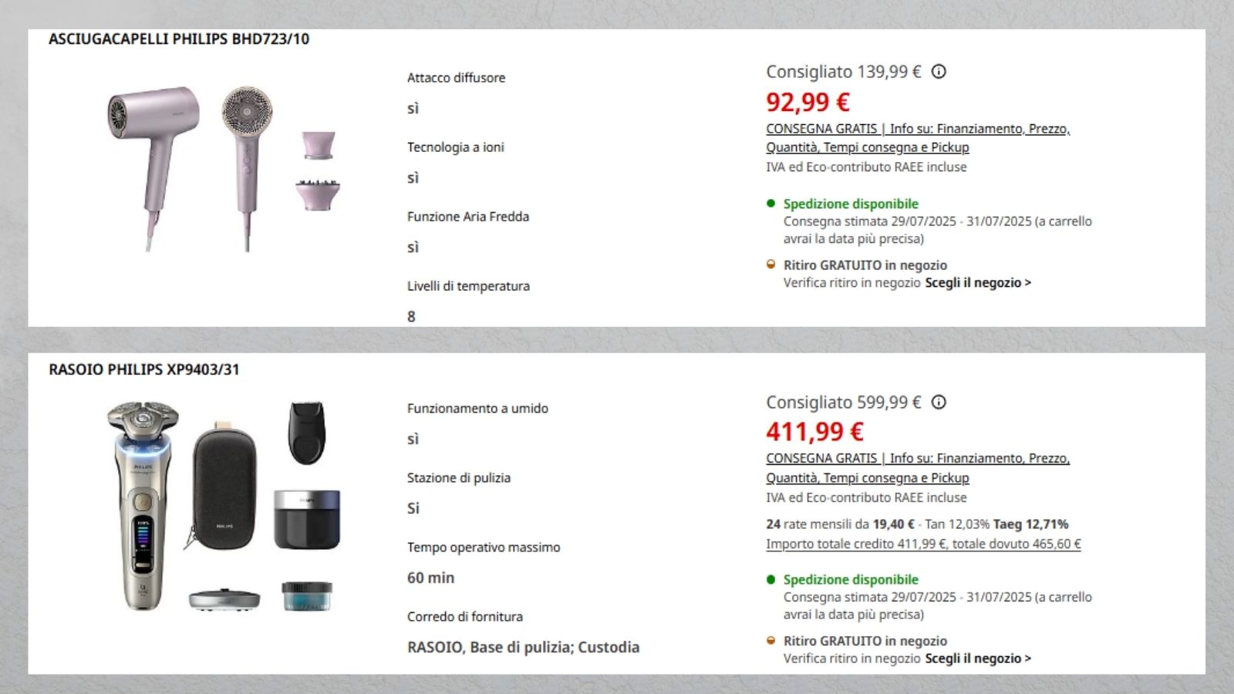Click the hair dryer diffuser attachment image
Image resolution: width=1234 pixels, height=694 pixels.
pyautogui.click(x=318, y=194)
